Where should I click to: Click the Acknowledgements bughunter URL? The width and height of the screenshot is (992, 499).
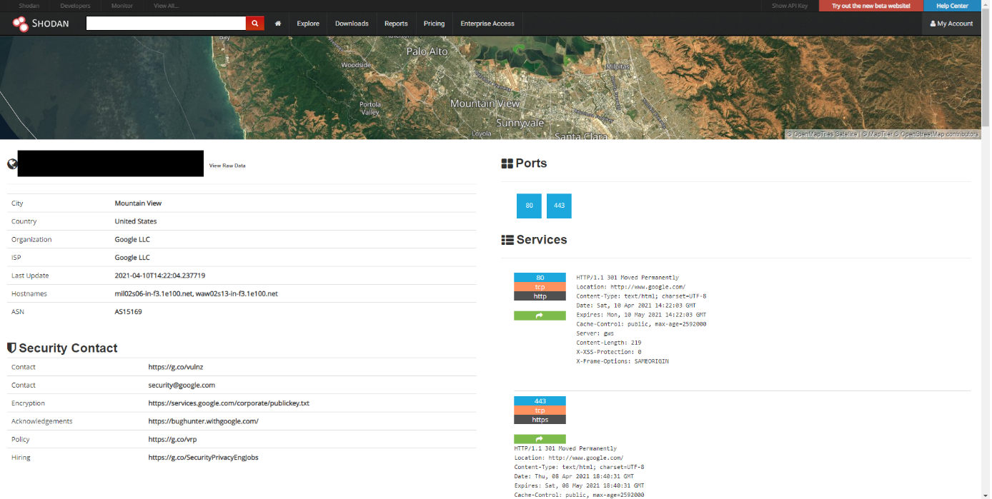tap(204, 421)
